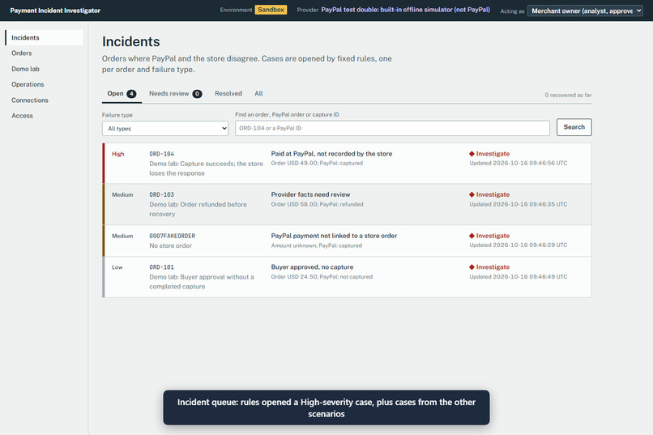
Task: Click 'Demo lab: Capture succeeds; the store loses the response'
Action: (206, 168)
